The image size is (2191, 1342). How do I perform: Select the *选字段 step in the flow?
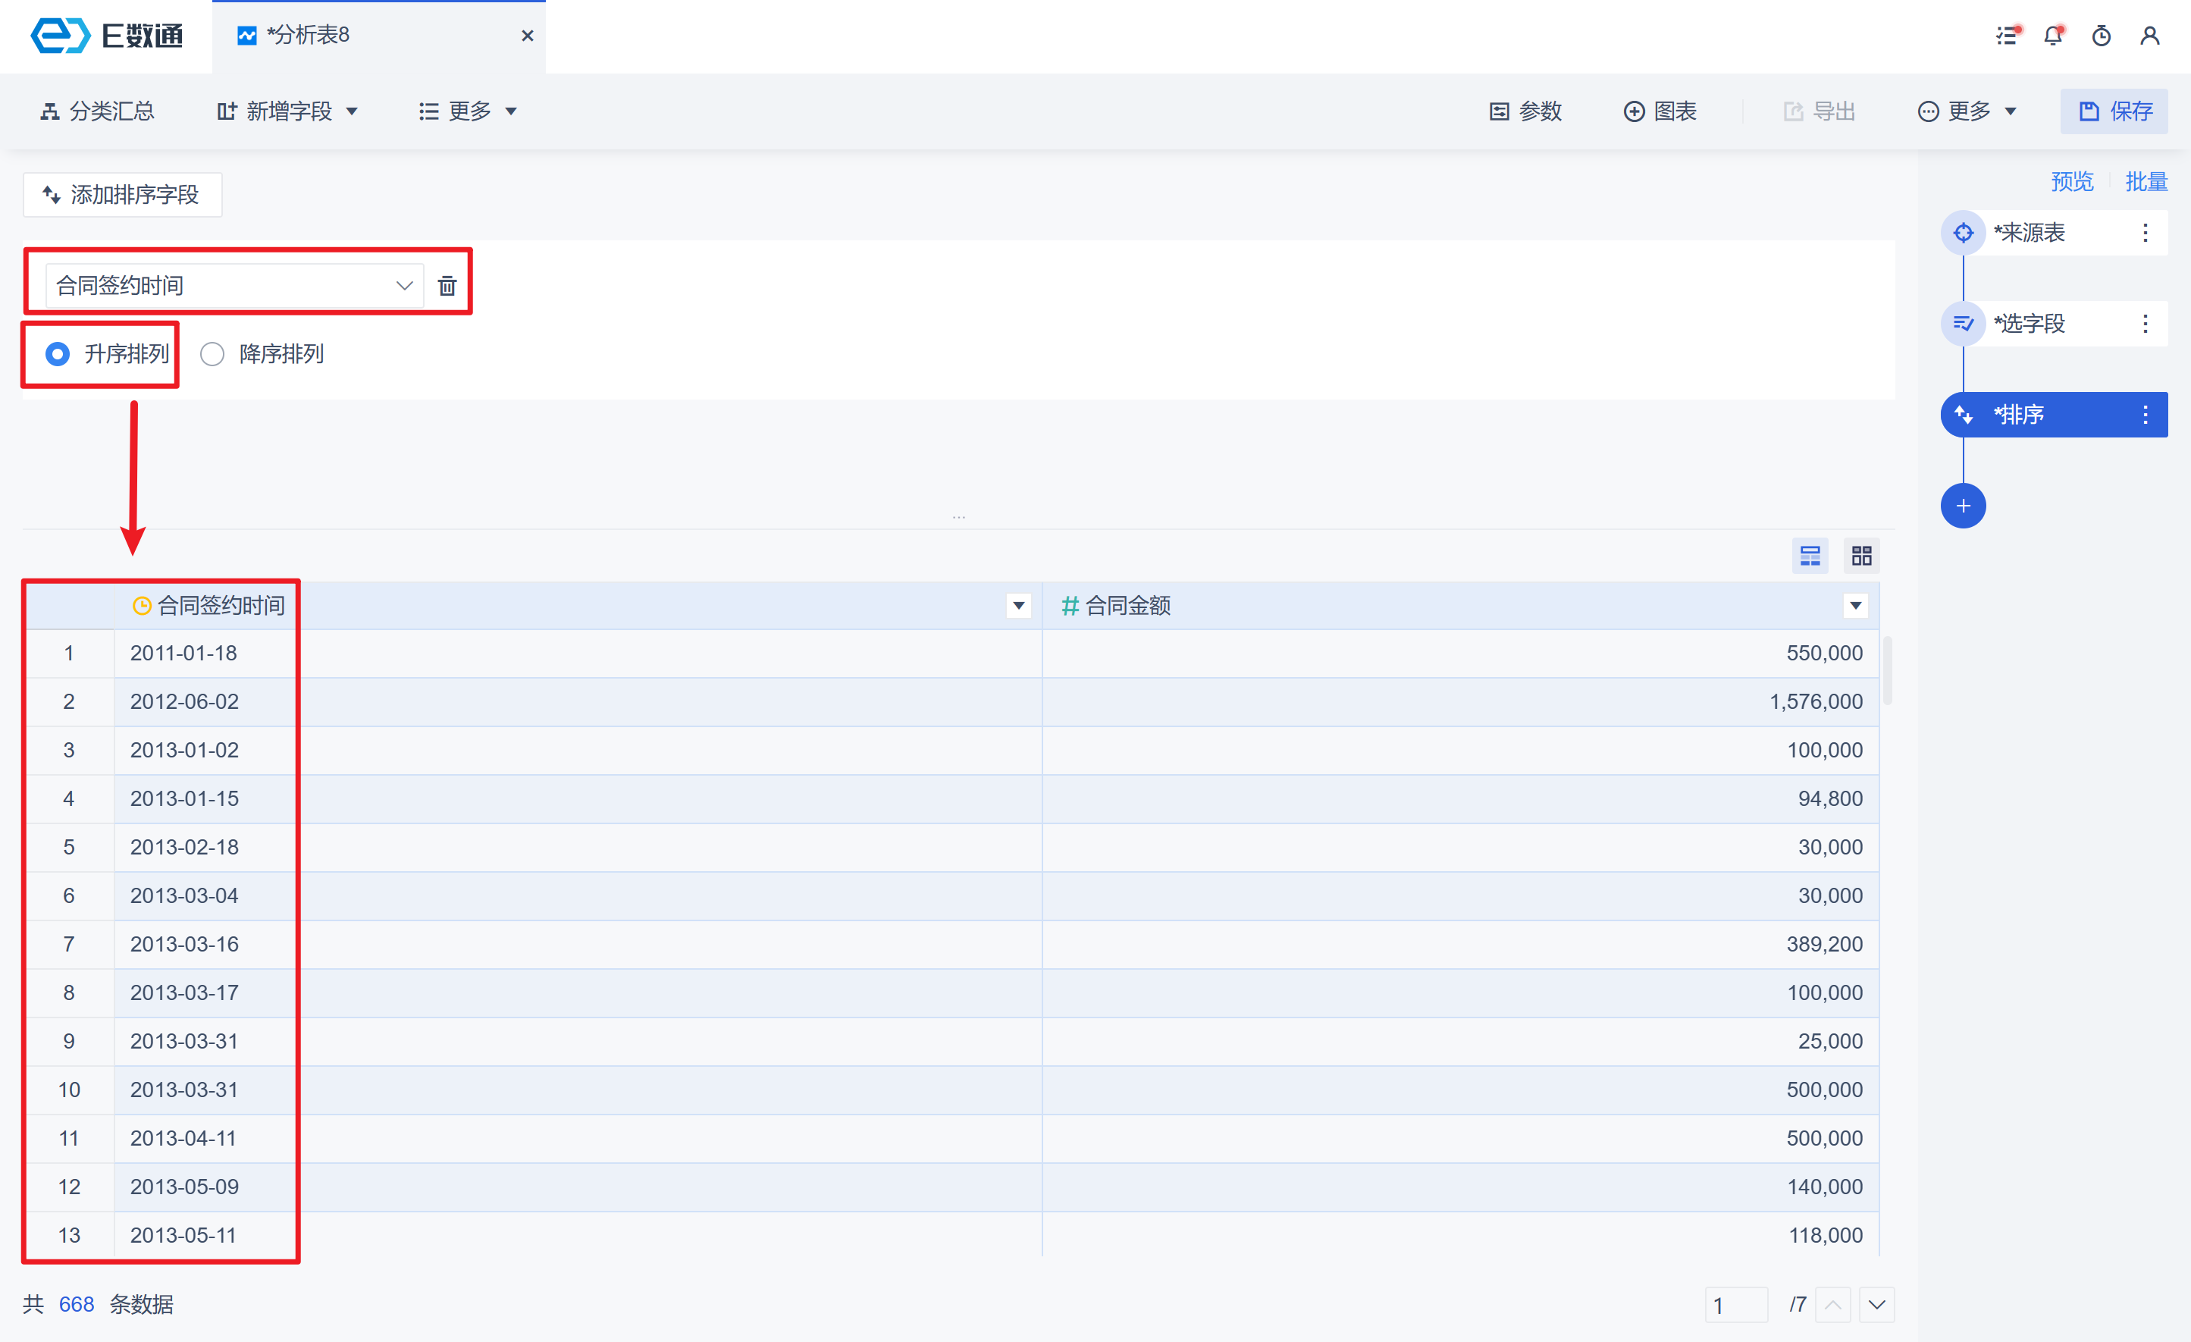[x=2028, y=324]
